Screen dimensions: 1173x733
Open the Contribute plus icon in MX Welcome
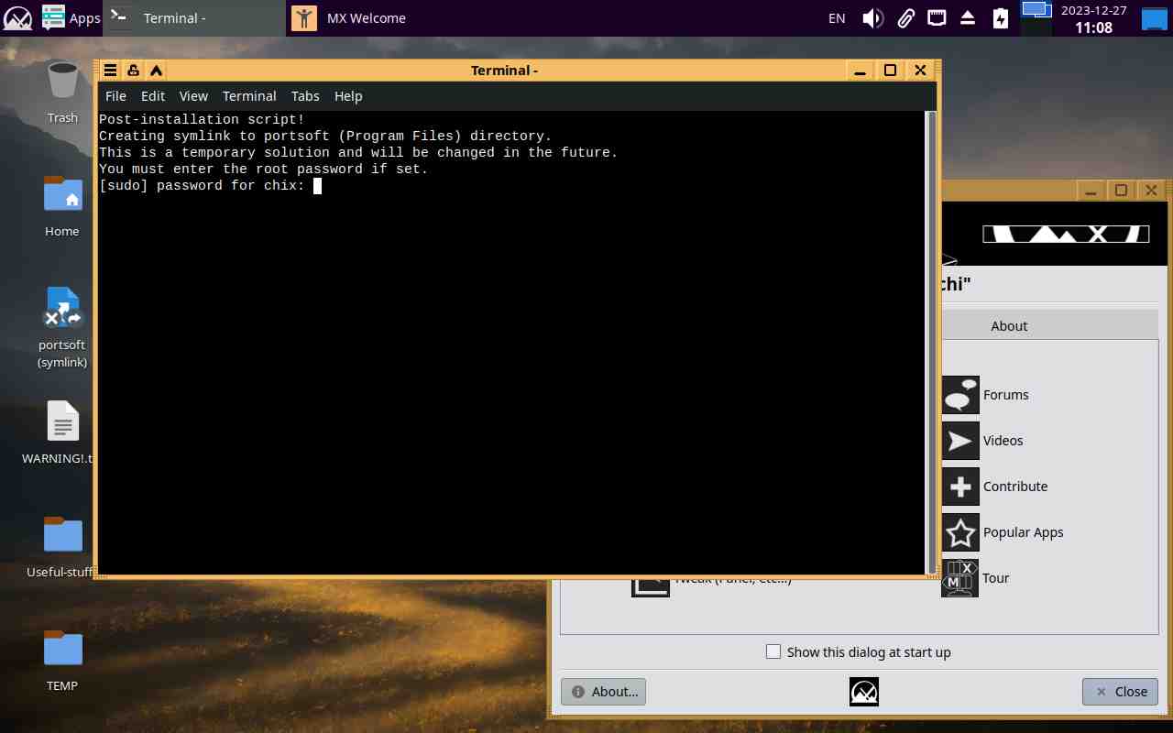tap(959, 487)
